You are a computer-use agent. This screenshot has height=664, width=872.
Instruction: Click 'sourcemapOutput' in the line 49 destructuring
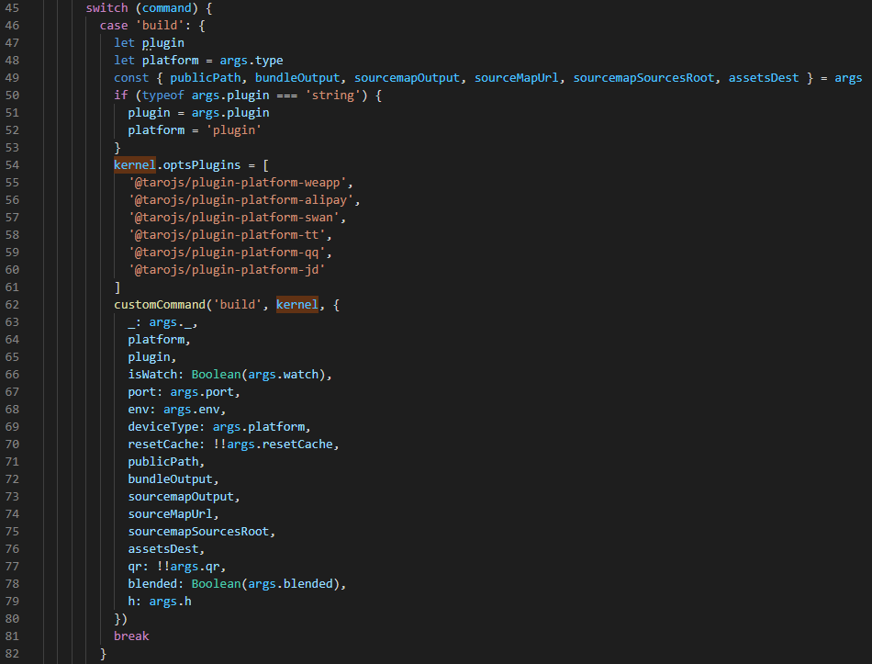click(x=407, y=78)
